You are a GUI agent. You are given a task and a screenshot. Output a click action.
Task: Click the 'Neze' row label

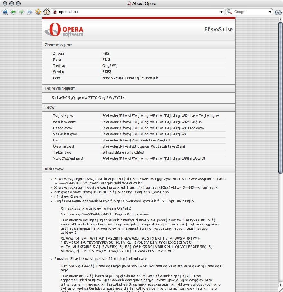click(x=57, y=78)
